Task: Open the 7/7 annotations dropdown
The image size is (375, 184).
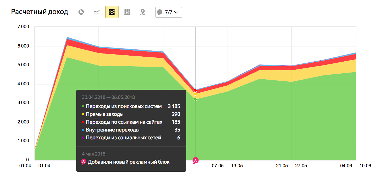Action: tap(169, 12)
